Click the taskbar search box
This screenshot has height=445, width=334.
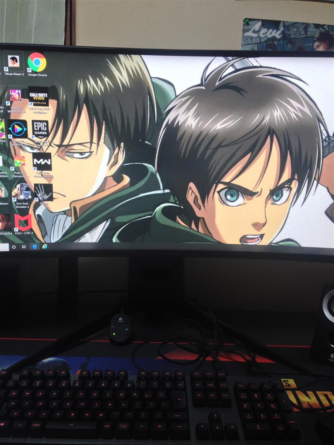point(4,247)
